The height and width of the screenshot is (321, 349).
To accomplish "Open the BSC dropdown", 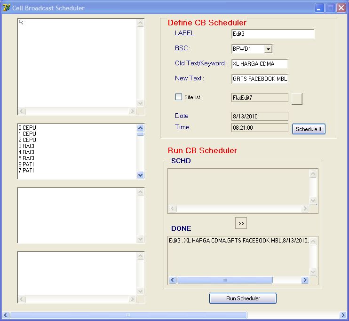I will (x=268, y=49).
